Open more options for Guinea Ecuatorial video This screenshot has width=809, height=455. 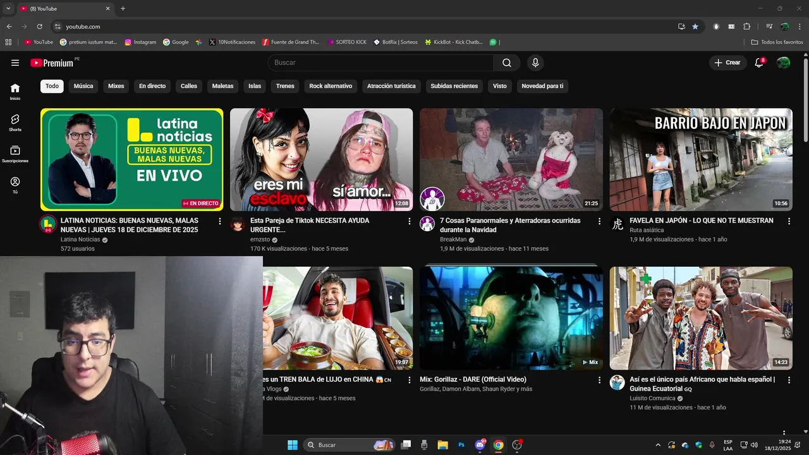click(789, 380)
